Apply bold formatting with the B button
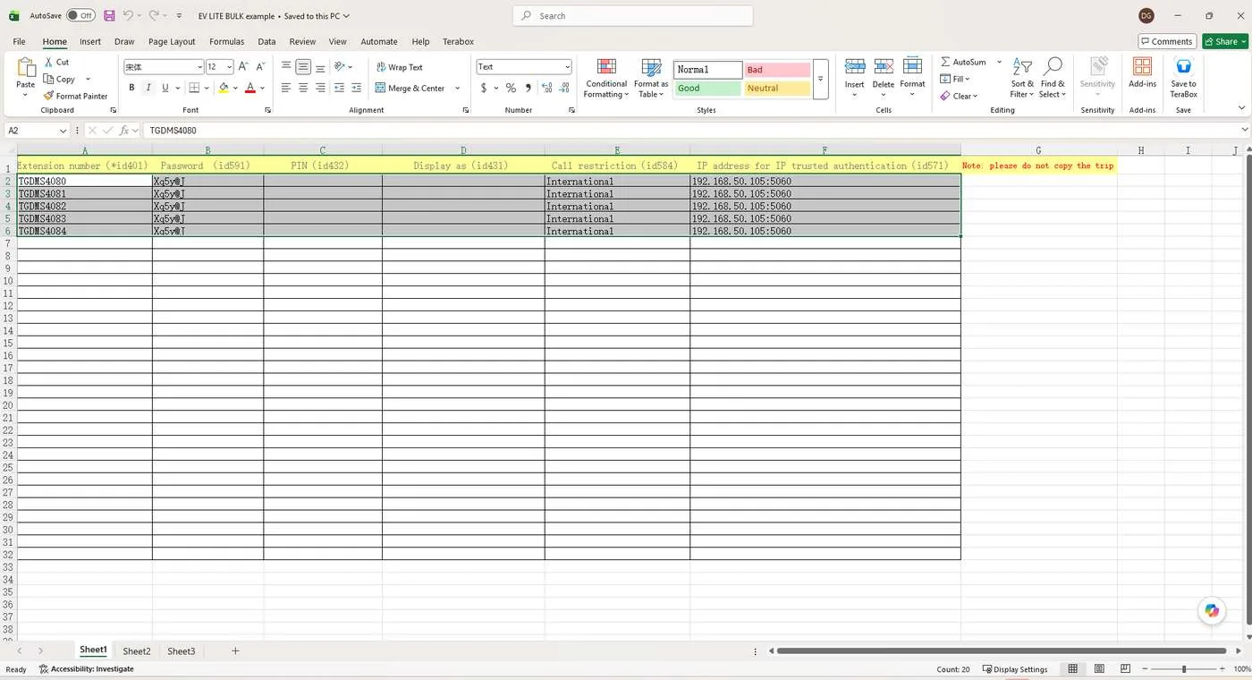The image size is (1252, 680). (131, 88)
